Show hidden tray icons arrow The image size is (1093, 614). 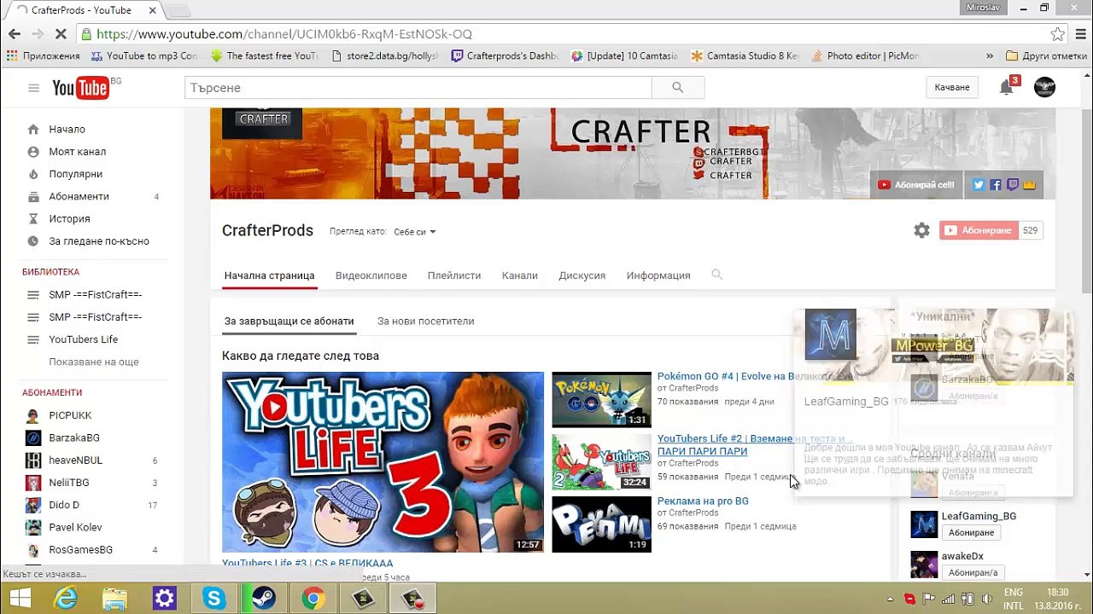tap(890, 599)
